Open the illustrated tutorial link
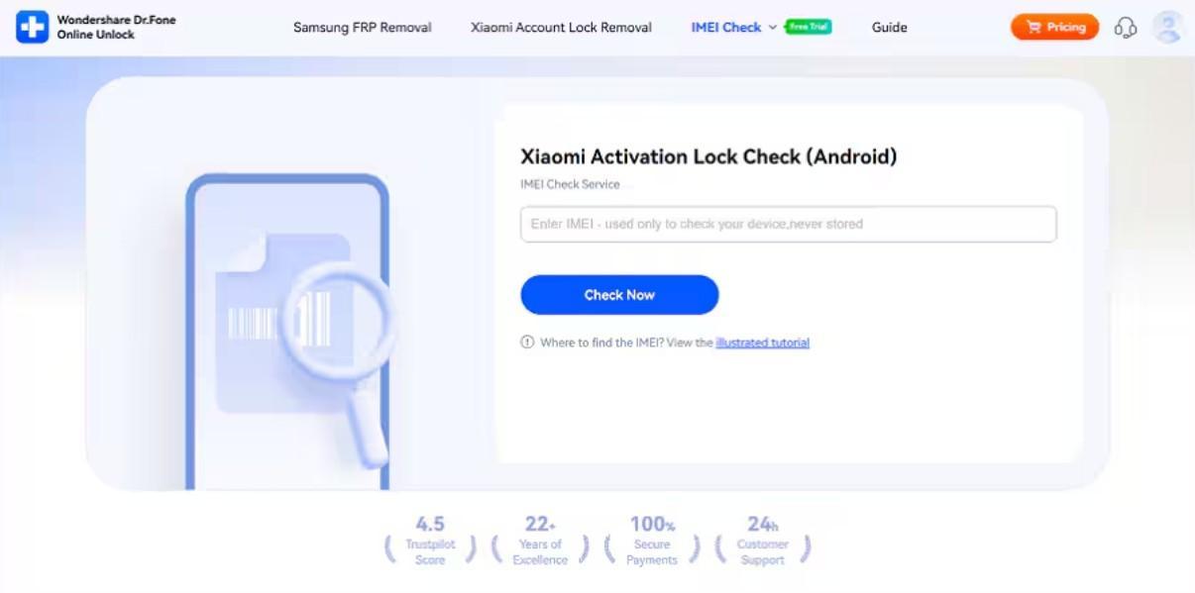 click(x=762, y=343)
